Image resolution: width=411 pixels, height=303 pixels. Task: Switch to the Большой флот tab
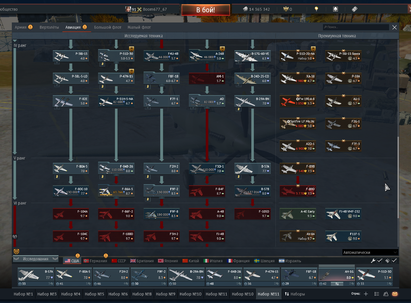[108, 27]
